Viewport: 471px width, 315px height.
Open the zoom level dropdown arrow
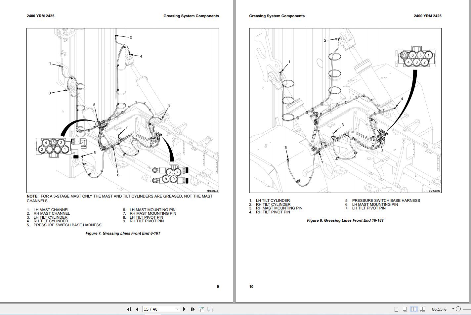453,309
